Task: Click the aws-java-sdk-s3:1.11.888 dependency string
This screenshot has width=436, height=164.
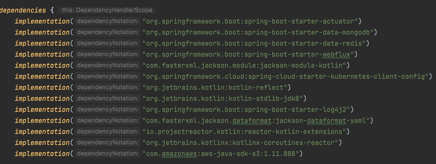Action: 221,154
